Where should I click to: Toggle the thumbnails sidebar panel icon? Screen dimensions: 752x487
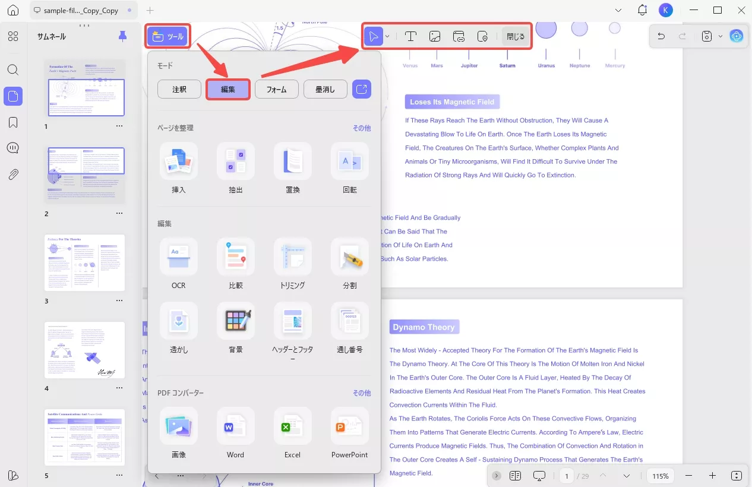13,96
